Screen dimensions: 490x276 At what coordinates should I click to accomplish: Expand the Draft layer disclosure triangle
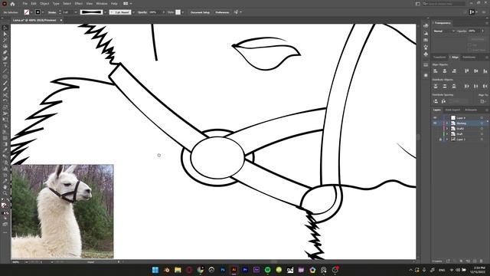click(447, 134)
